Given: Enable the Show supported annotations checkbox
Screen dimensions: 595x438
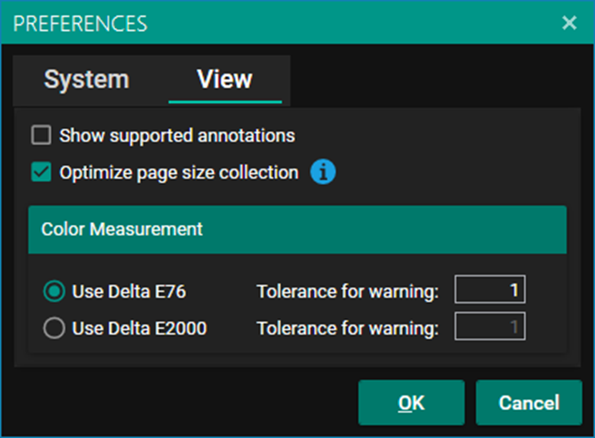Looking at the screenshot, I should point(41,136).
